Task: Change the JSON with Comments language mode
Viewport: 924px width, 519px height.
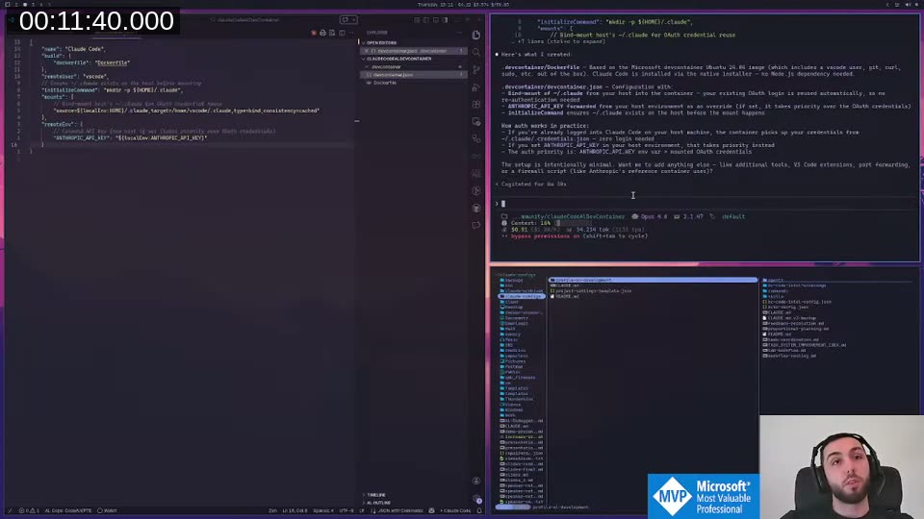Action: pos(399,510)
